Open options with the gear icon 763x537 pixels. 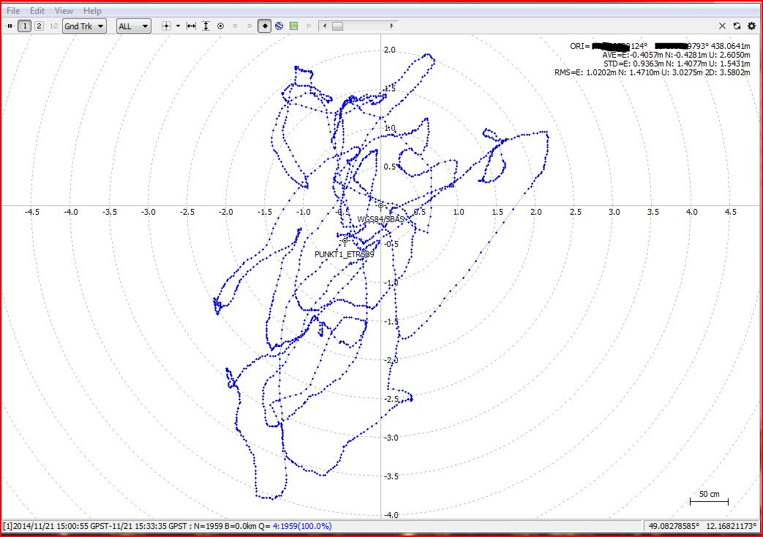(751, 26)
